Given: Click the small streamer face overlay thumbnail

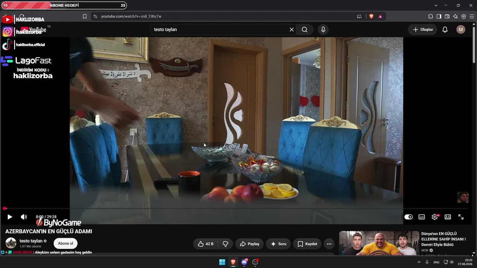Looking at the screenshot, I should click(463, 197).
